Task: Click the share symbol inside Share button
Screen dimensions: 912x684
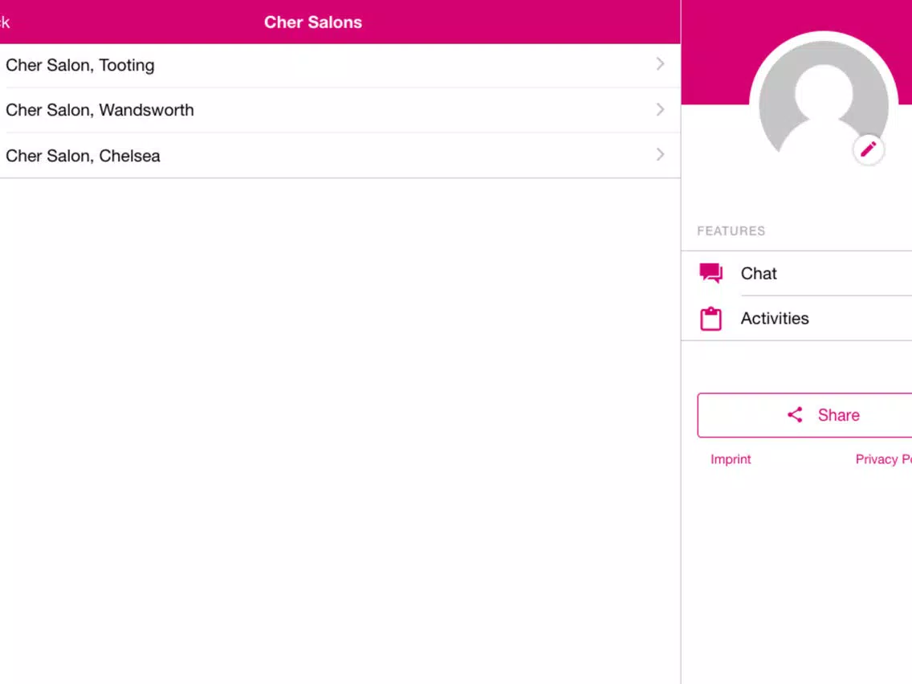Action: click(795, 415)
